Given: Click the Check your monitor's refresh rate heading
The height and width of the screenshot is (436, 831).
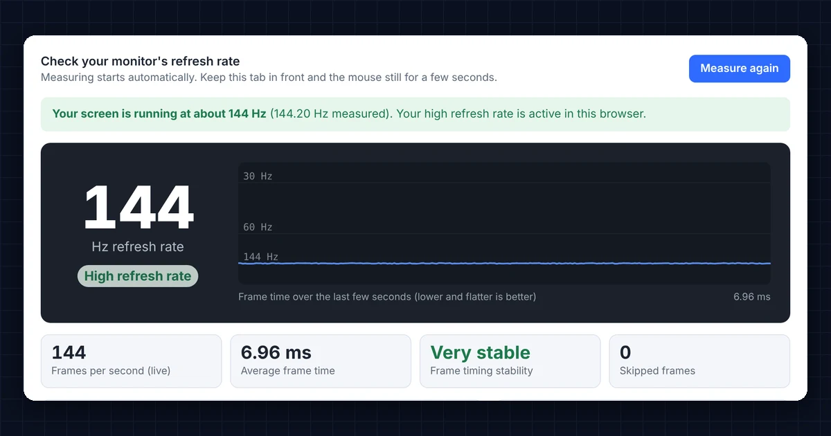Looking at the screenshot, I should coord(141,62).
